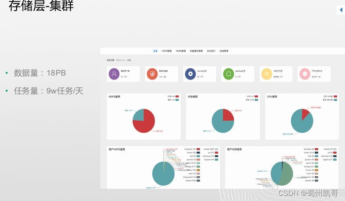Viewport: 345px width, 201px height.
Task: Click the slide title 存储层-集群
Action: (x=41, y=6)
